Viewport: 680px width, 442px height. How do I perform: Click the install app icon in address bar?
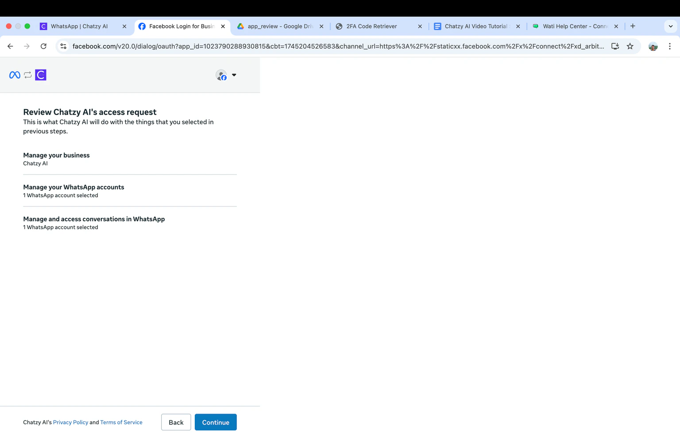[x=615, y=46]
